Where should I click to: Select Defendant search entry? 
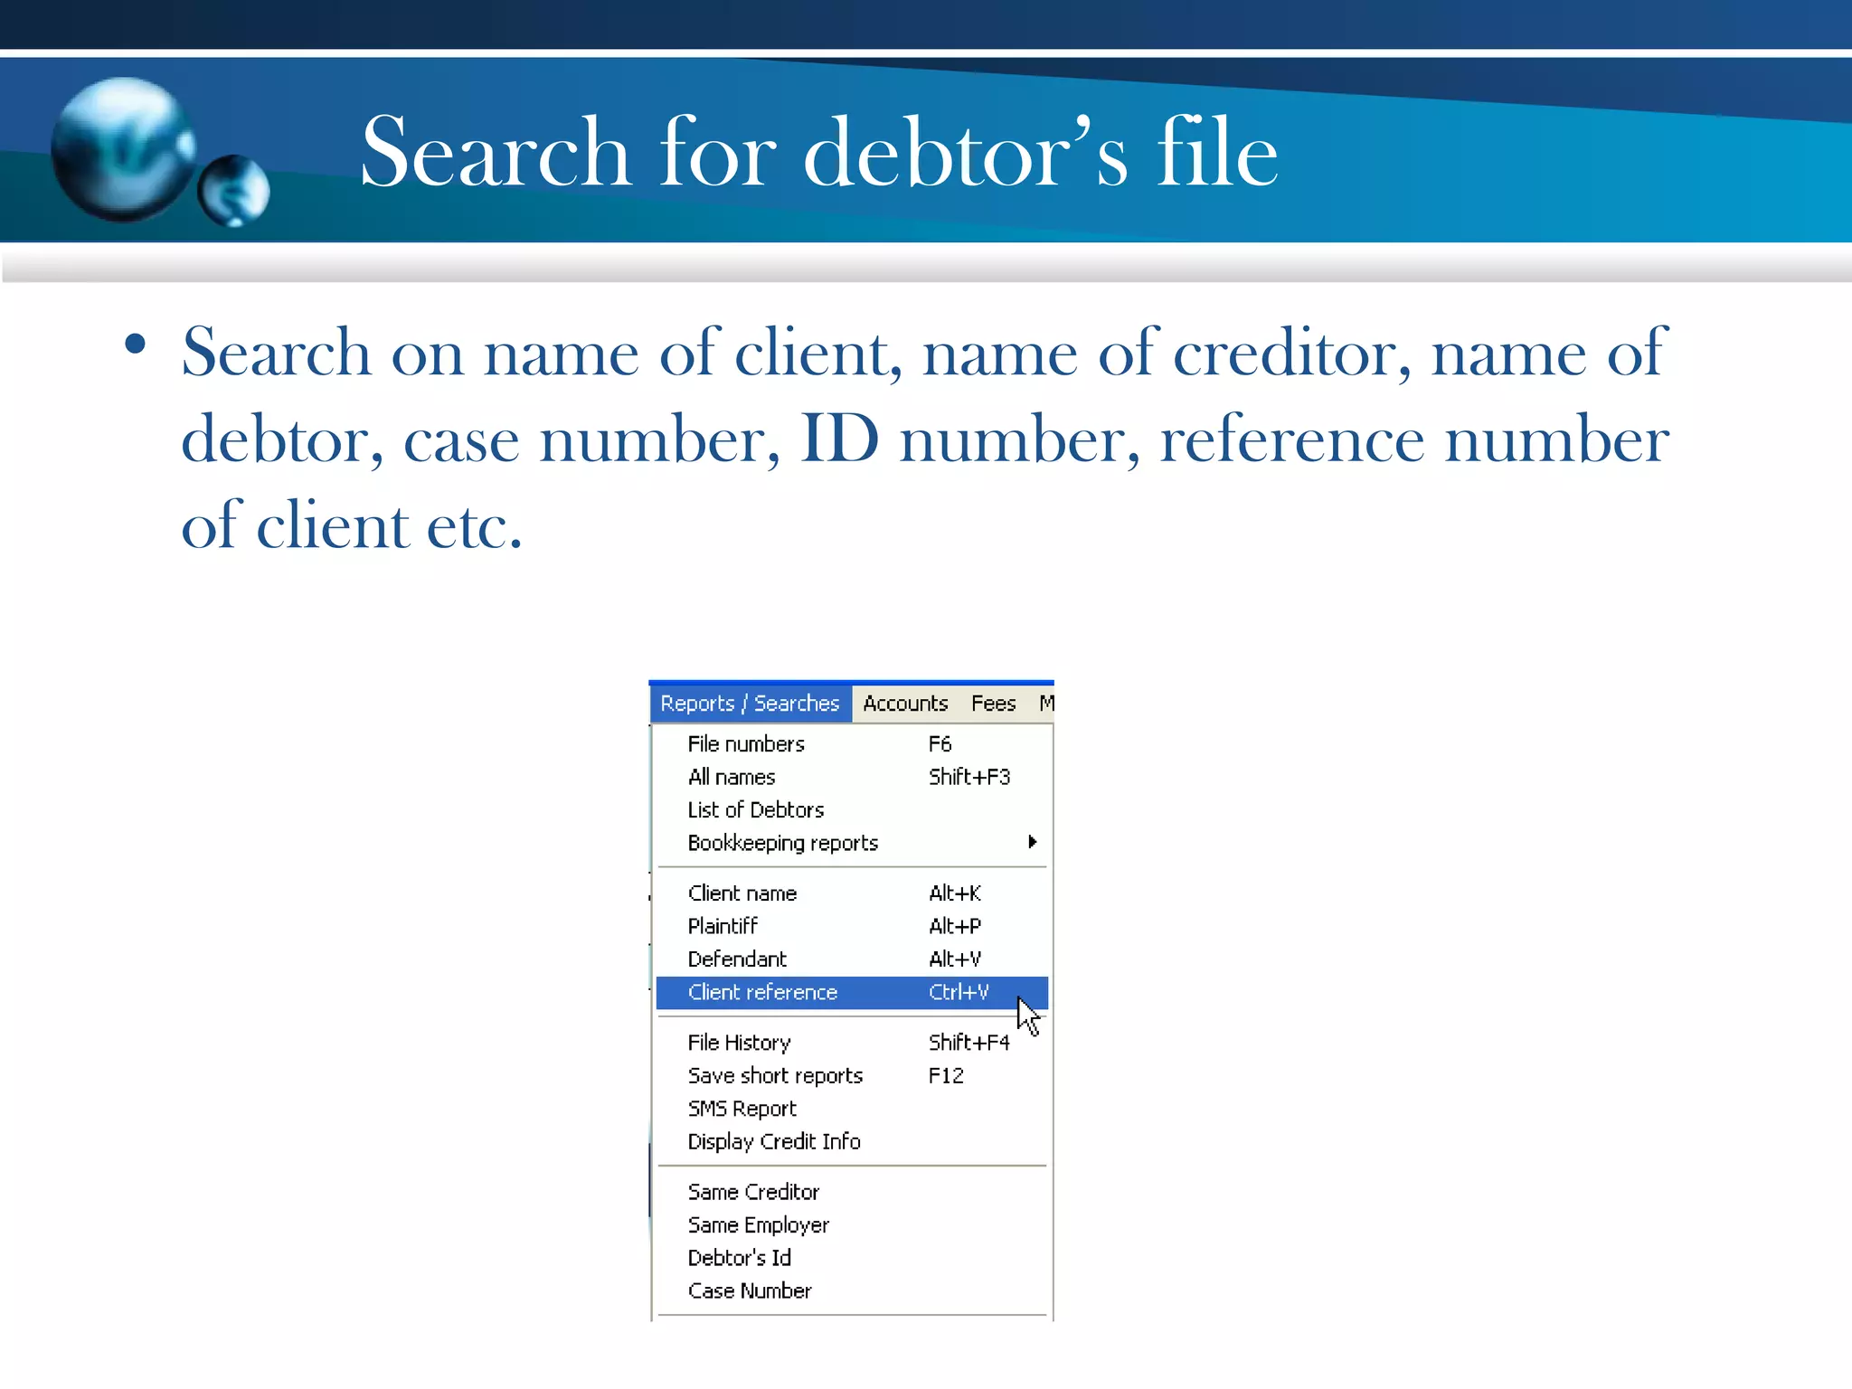[737, 959]
